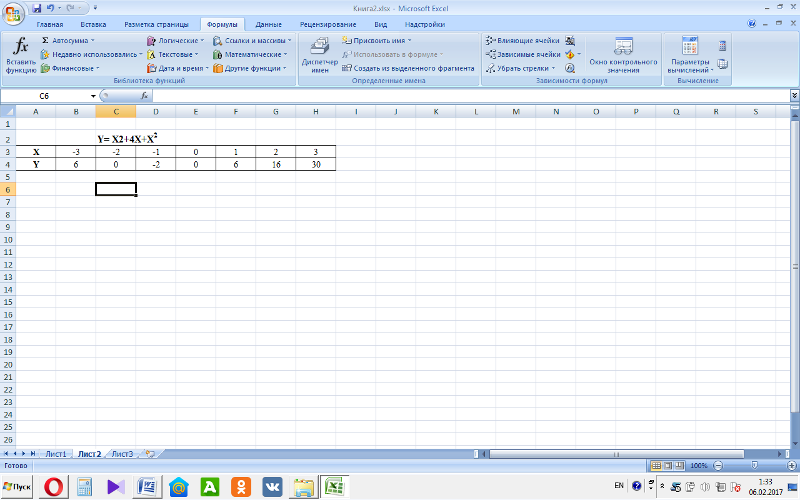
Task: Open the Name Manager (Диспетчер имен)
Action: pos(319,55)
